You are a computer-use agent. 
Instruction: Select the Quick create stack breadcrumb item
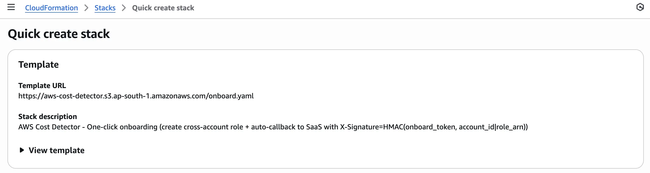pos(163,8)
